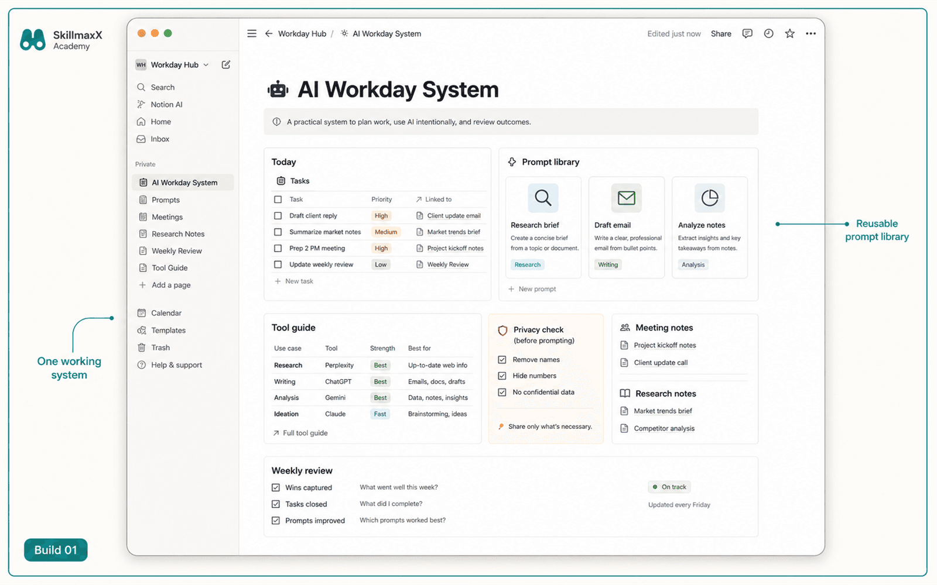Click the Privacy check shield icon
This screenshot has width=937, height=585.
[x=502, y=331]
